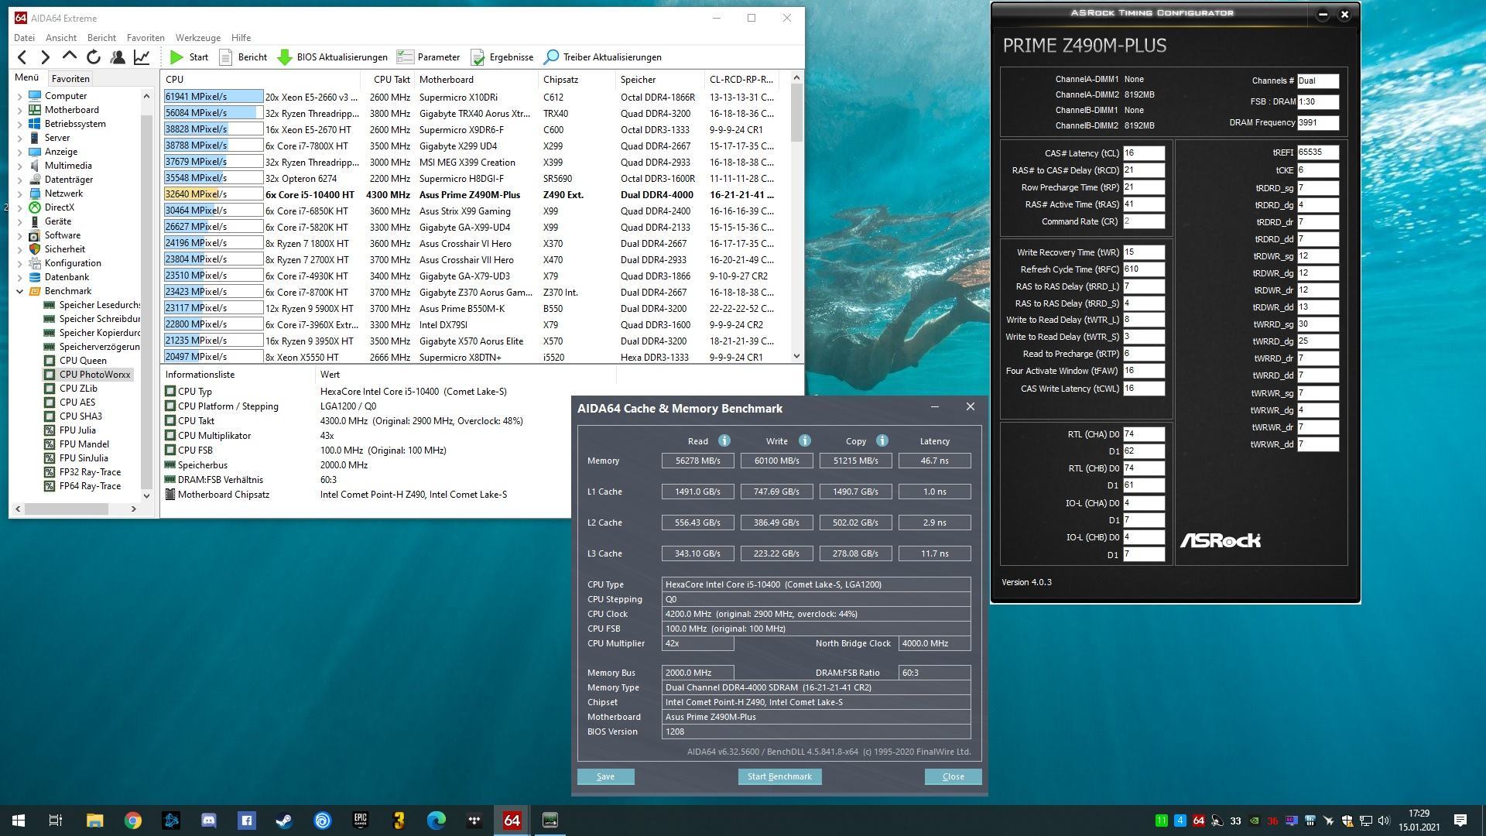
Task: Select CPU ZLib benchmark in tree
Action: (x=78, y=389)
